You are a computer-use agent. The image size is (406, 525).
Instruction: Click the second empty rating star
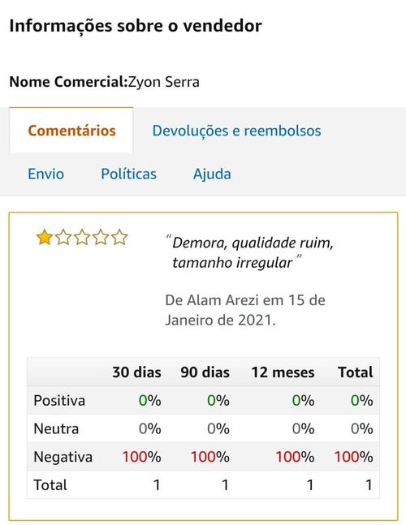coord(63,238)
